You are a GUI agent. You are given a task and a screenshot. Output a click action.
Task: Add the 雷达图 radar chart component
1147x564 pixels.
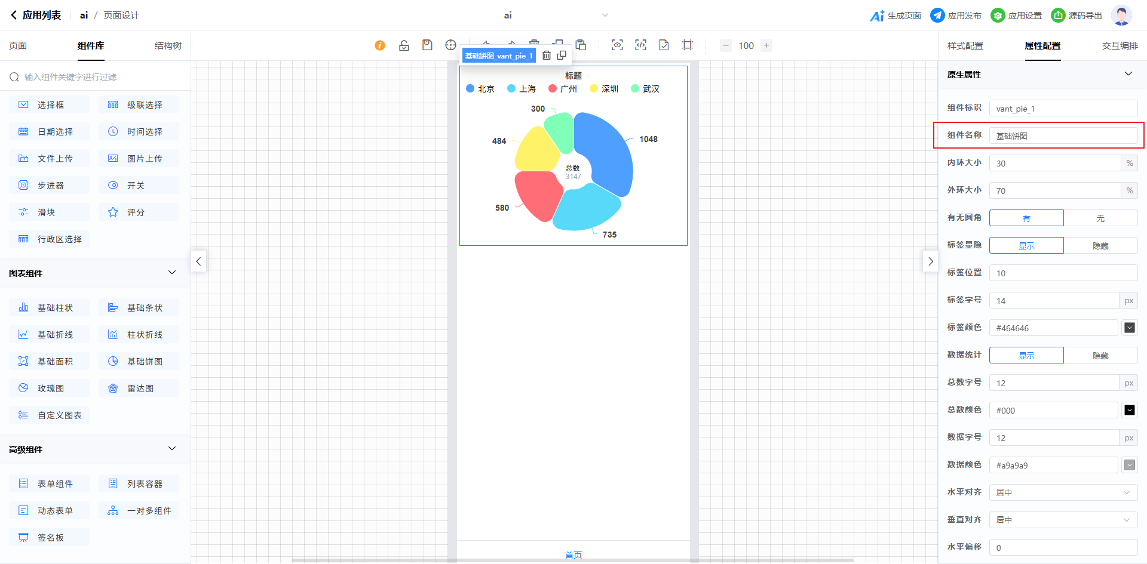click(x=139, y=389)
